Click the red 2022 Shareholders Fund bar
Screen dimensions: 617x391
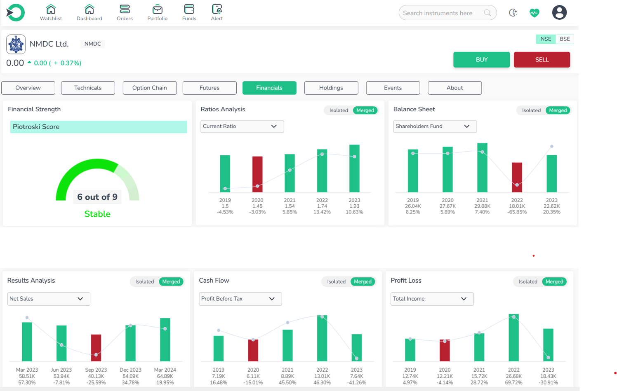(x=517, y=178)
